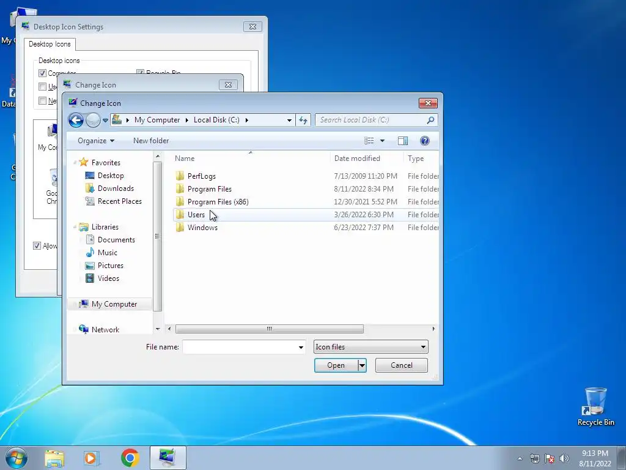Screen dimensions: 626x470
Task: Close the background Change Icon window
Action: coord(228,84)
